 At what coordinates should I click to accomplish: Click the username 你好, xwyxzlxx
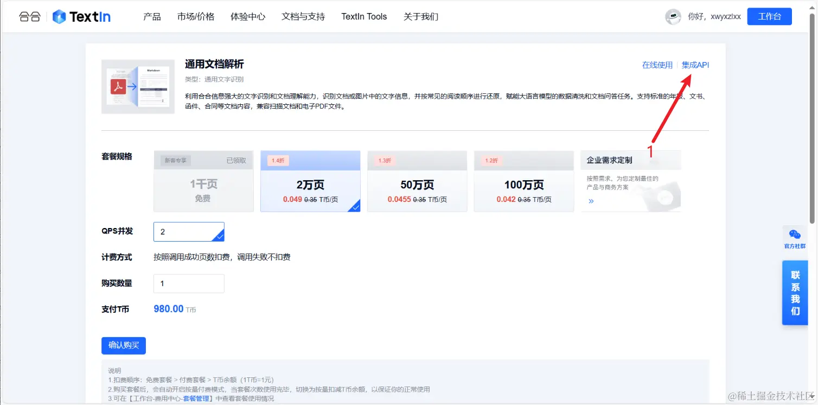click(x=714, y=17)
